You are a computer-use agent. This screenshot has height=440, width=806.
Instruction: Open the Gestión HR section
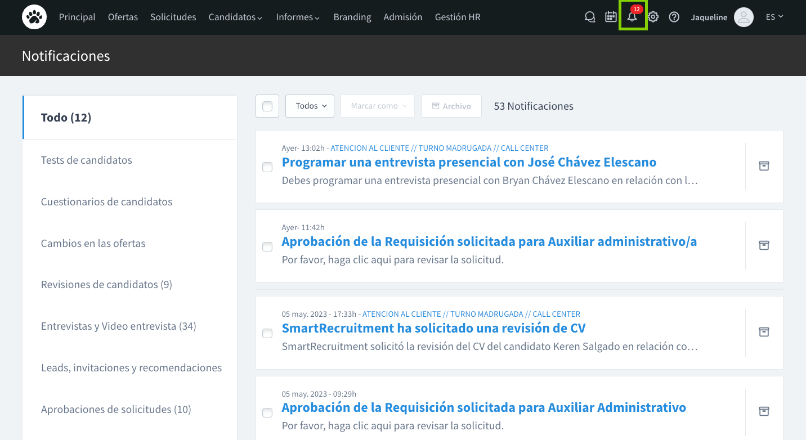457,17
